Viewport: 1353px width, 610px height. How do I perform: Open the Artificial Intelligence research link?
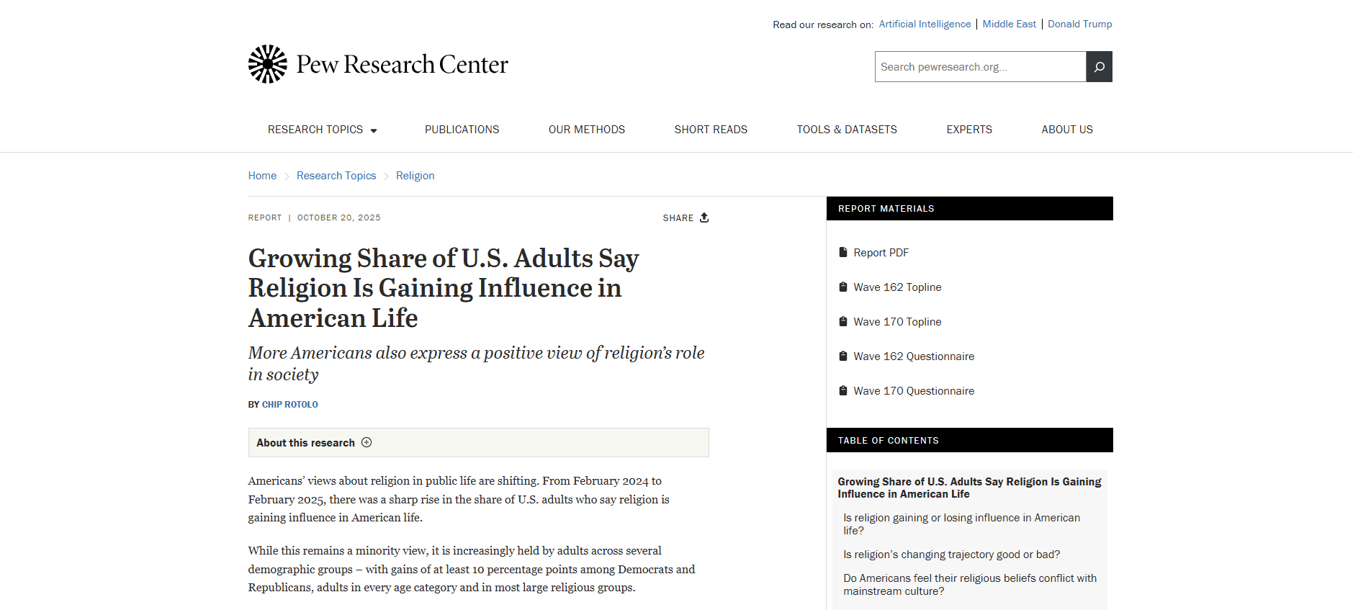[925, 24]
